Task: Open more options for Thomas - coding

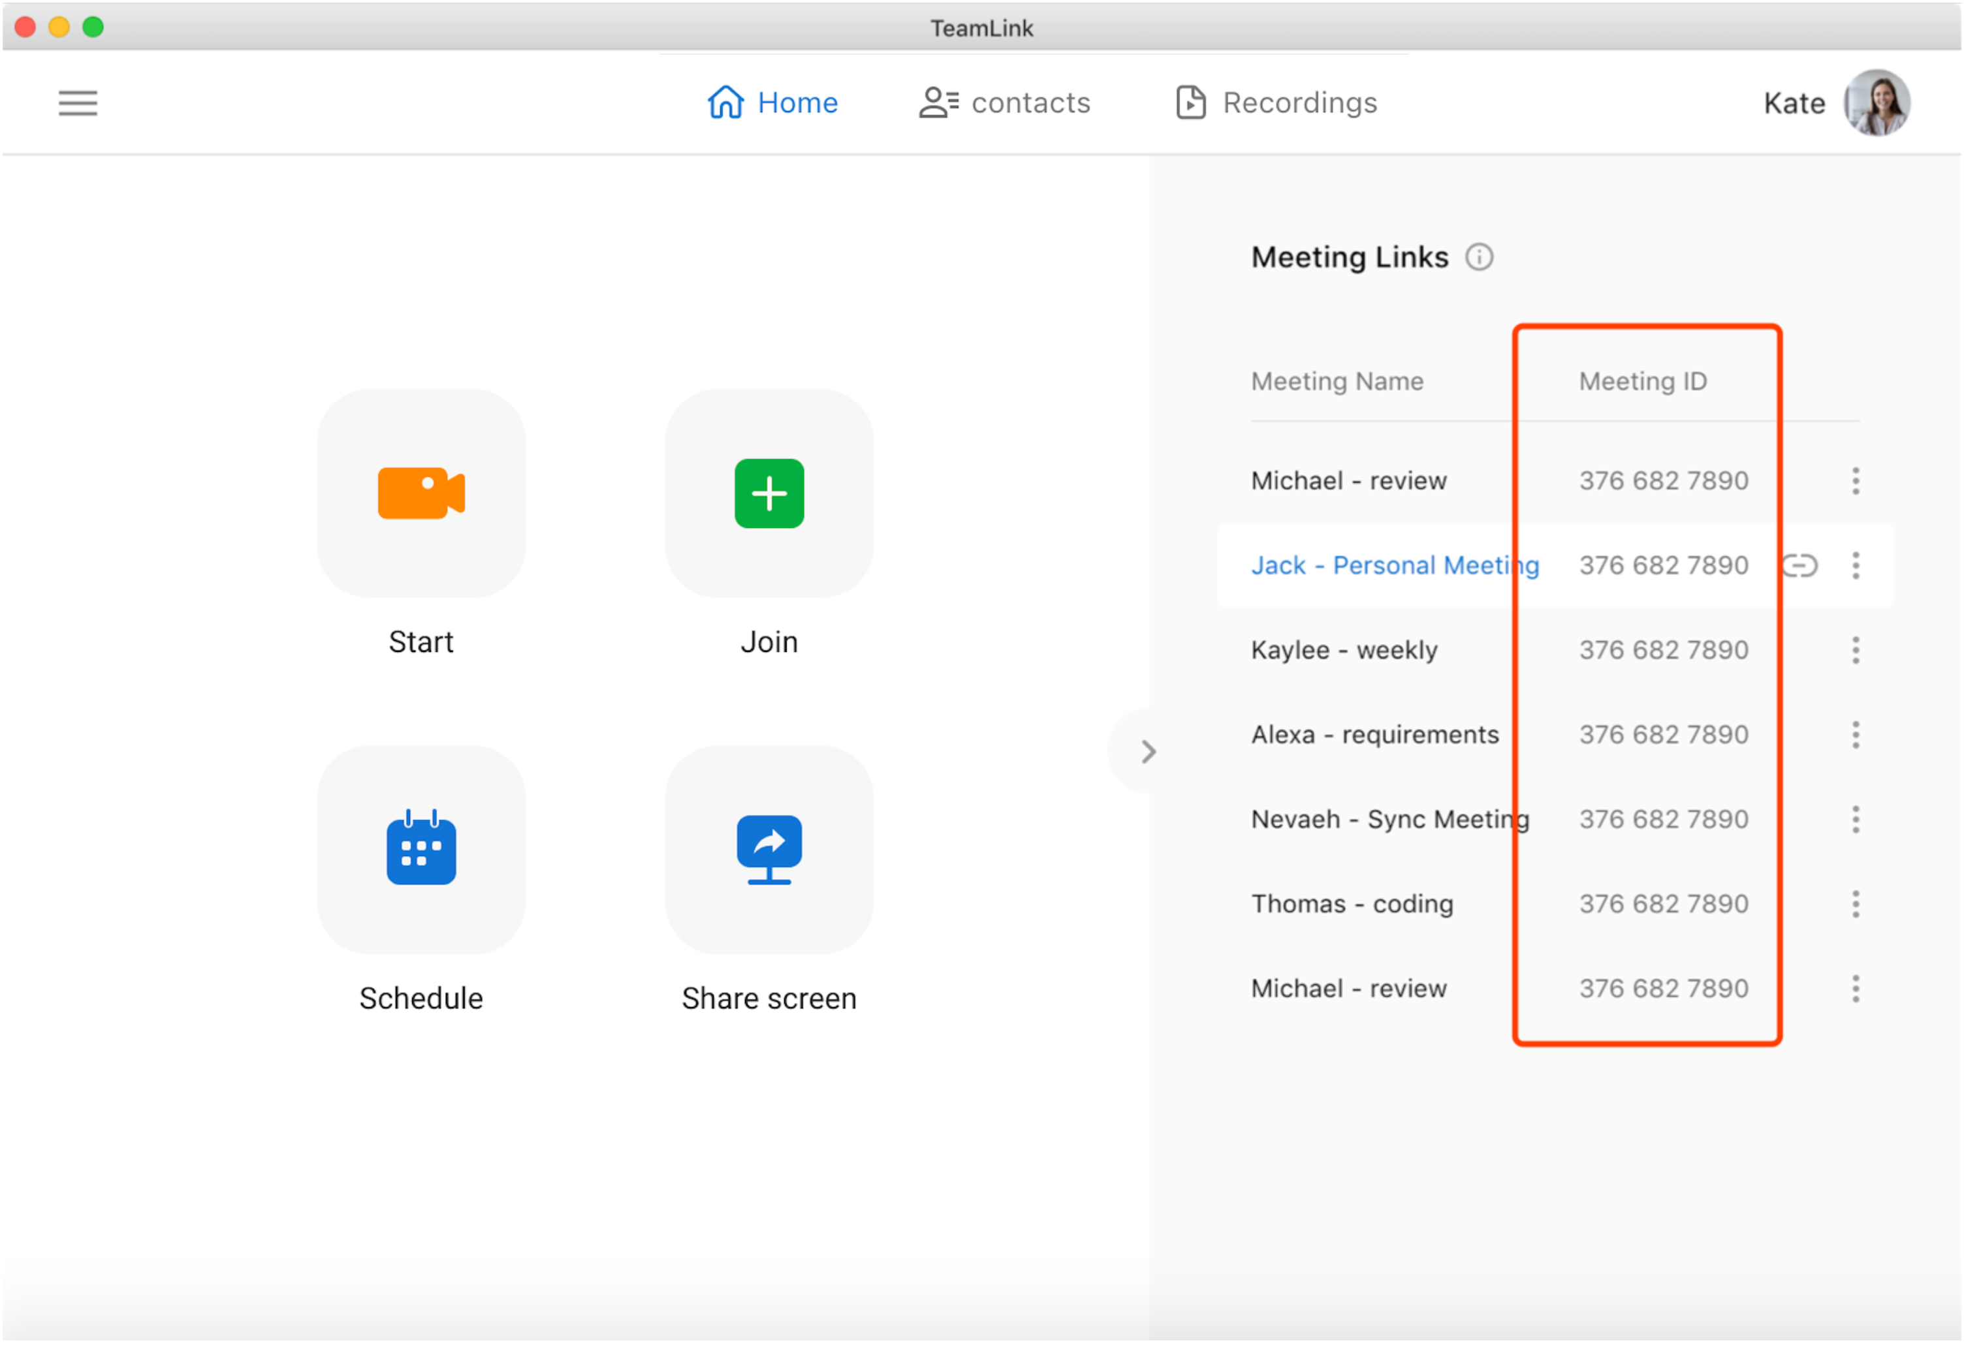Action: [1856, 904]
